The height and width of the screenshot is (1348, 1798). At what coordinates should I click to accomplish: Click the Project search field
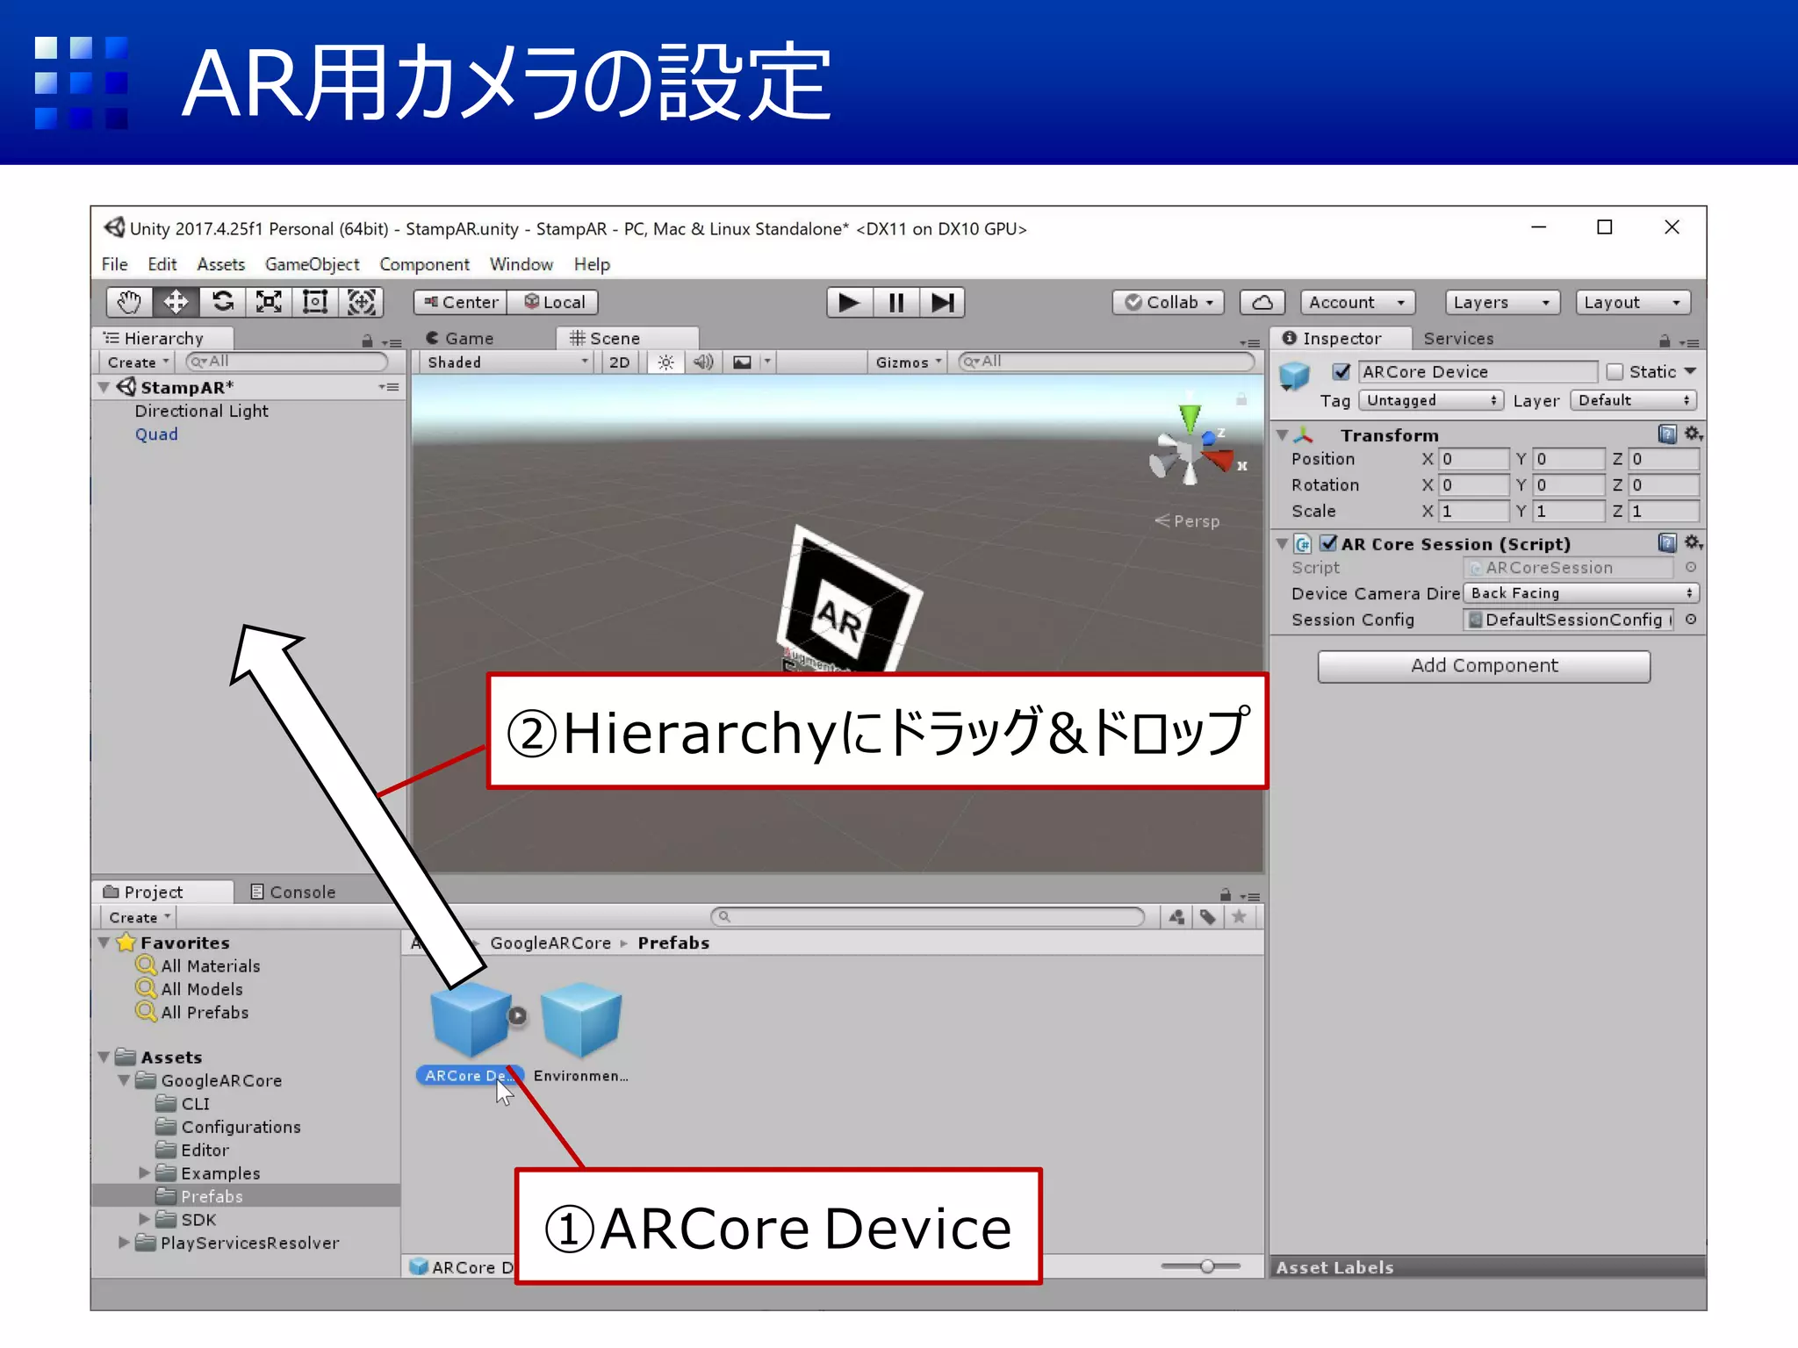928,917
